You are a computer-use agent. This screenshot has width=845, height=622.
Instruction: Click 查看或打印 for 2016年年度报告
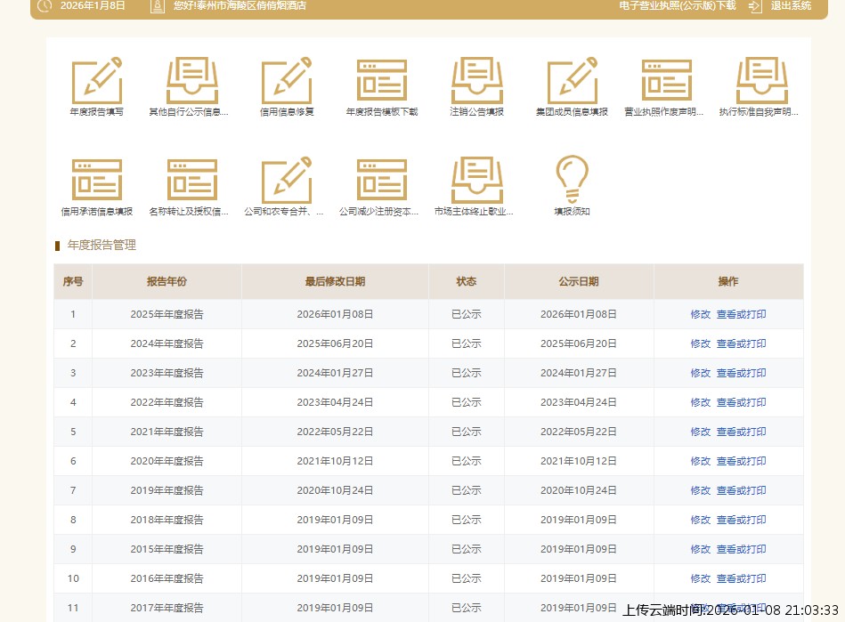(741, 578)
